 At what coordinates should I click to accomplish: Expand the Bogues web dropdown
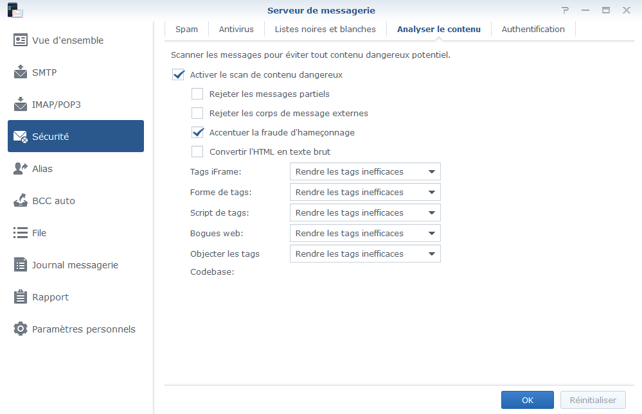point(365,234)
